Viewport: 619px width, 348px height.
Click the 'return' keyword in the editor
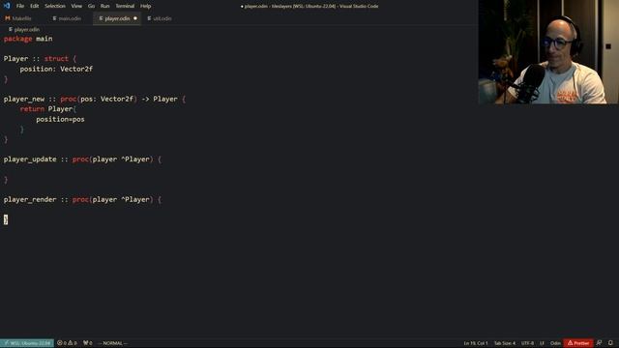coord(32,109)
